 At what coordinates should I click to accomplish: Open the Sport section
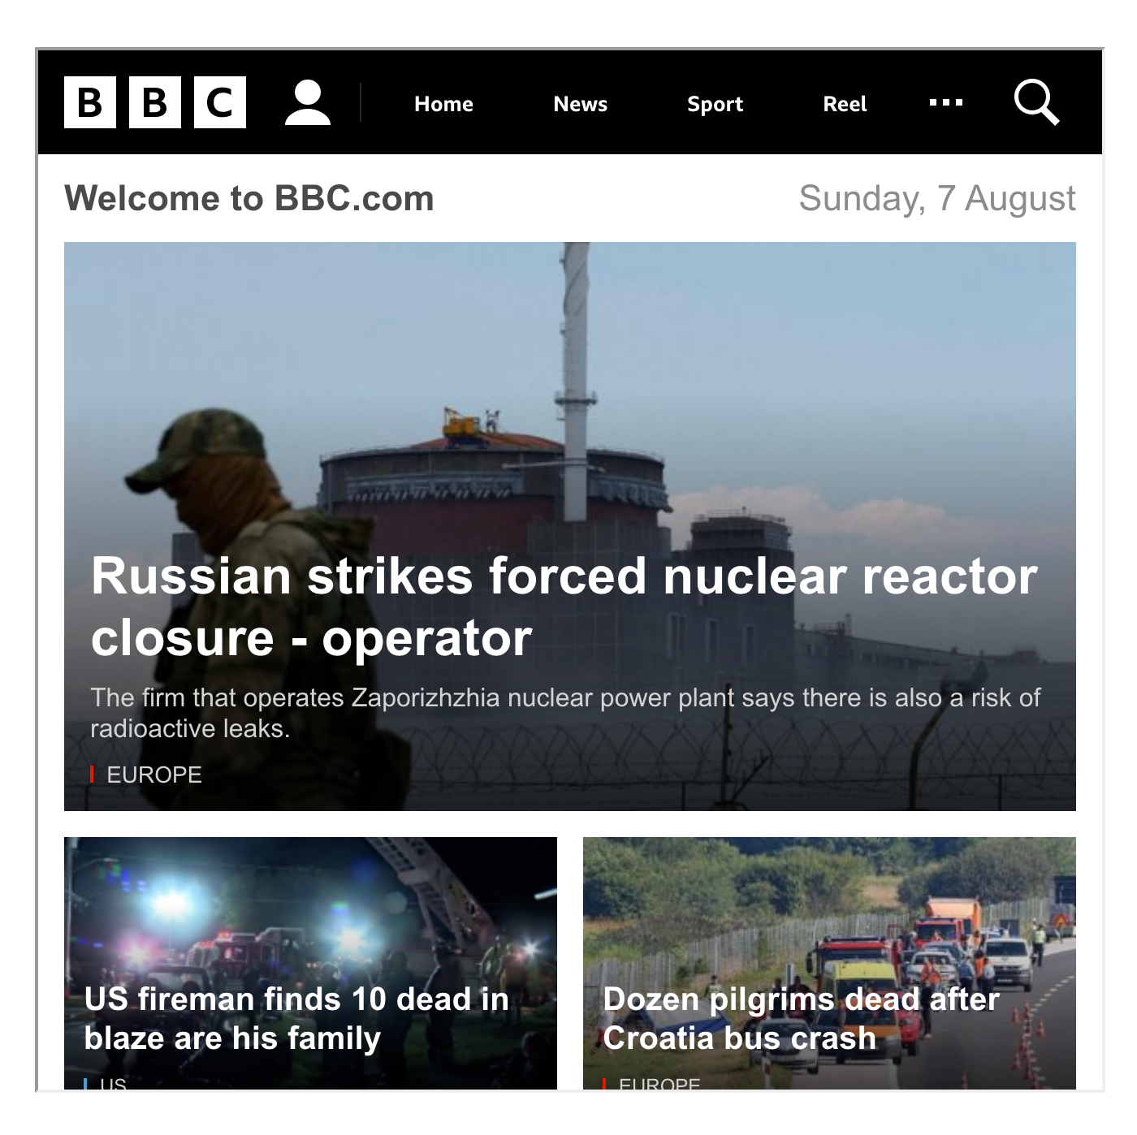tap(715, 104)
